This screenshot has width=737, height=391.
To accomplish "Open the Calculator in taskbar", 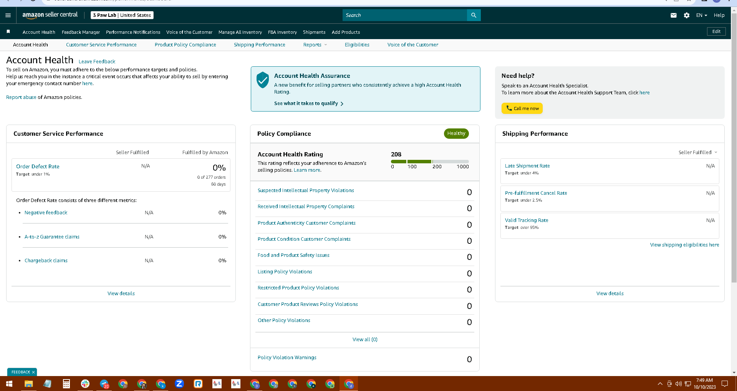I will tap(66, 384).
